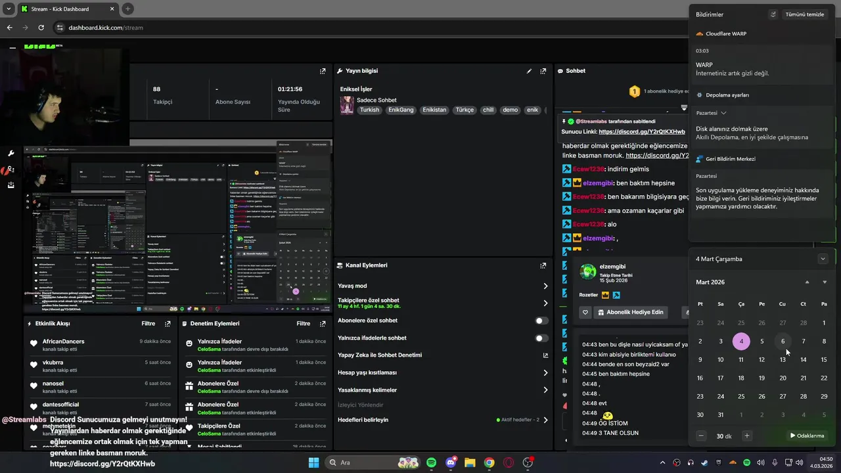Click the wrench icon in left sidebar
Viewport: 841px width, 473px height.
11,153
